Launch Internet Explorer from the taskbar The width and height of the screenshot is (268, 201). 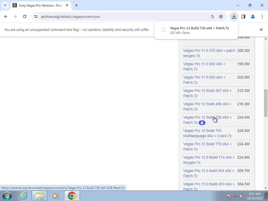pyautogui.click(x=23, y=196)
